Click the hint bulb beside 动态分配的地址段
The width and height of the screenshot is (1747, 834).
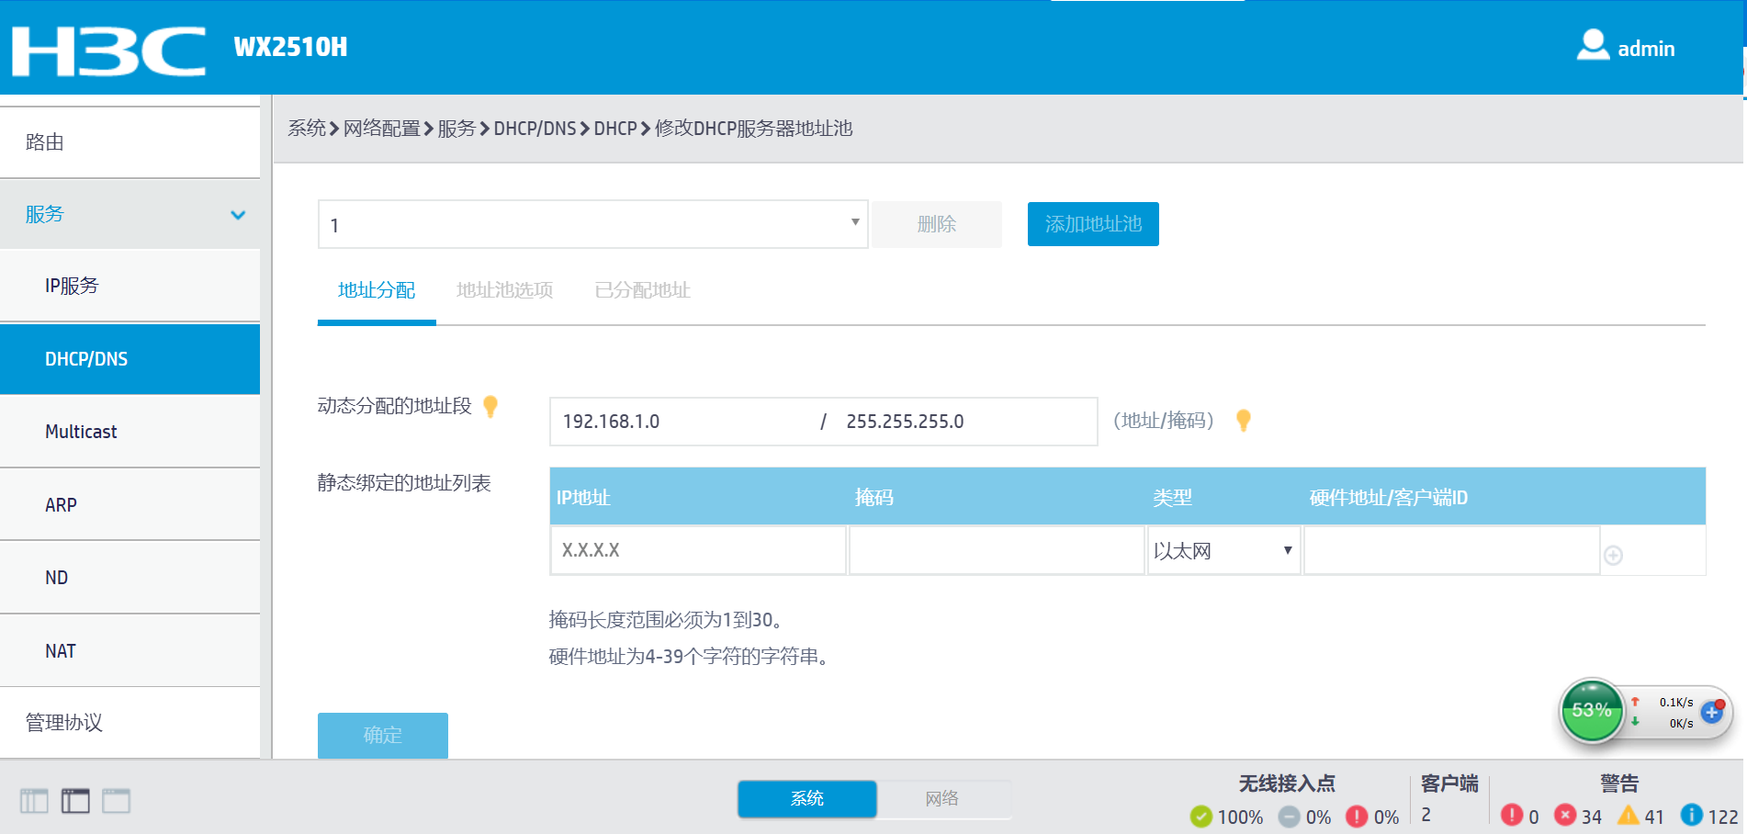click(x=490, y=406)
